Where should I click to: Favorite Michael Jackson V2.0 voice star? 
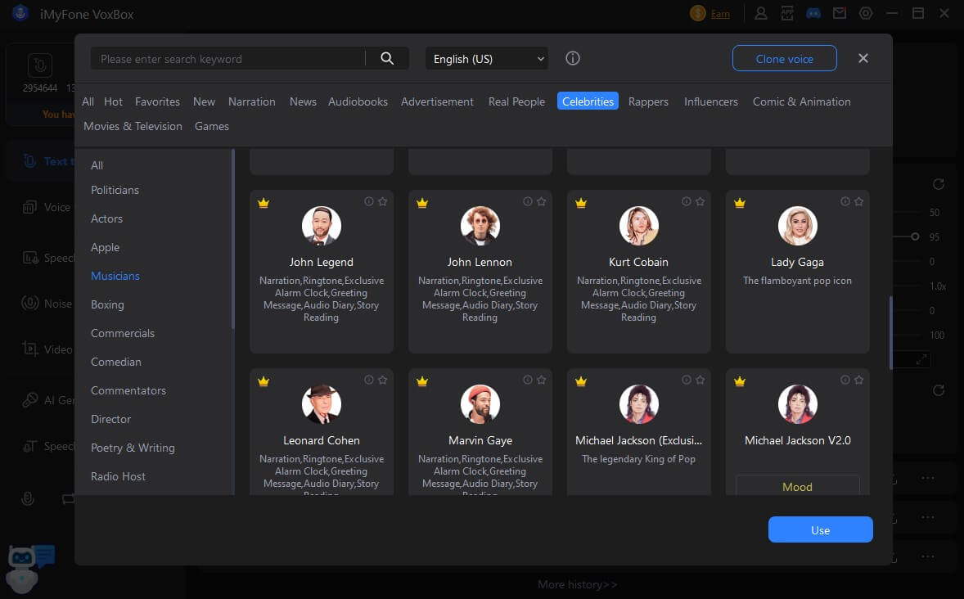click(859, 380)
